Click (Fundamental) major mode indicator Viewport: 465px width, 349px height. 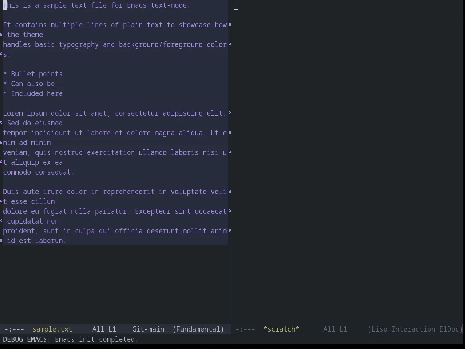pyautogui.click(x=198, y=329)
